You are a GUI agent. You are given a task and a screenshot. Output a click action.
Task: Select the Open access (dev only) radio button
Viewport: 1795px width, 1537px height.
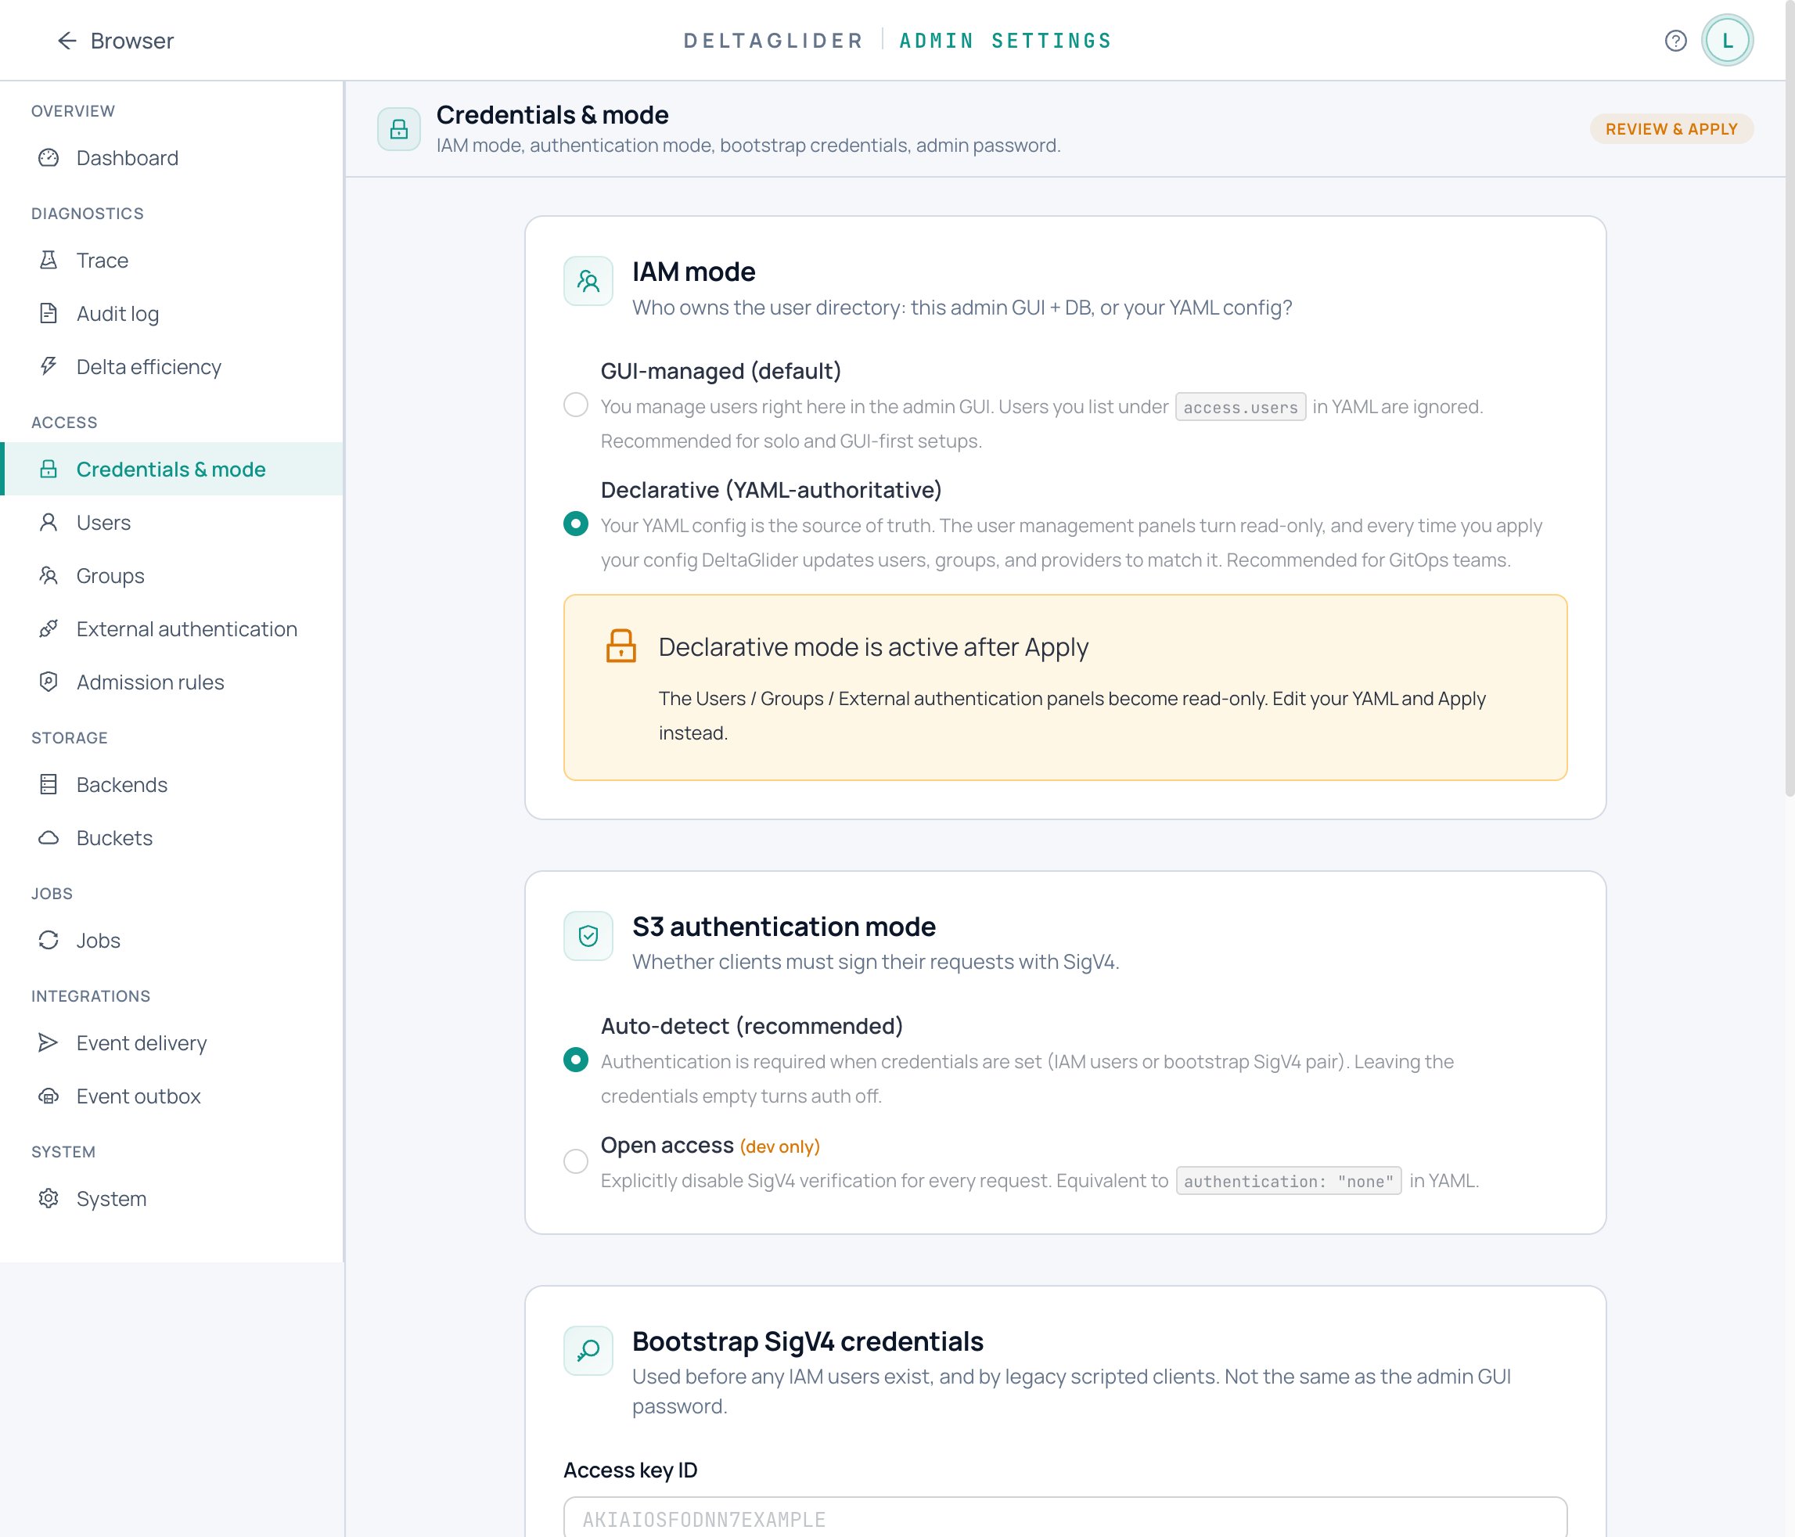click(x=575, y=1161)
